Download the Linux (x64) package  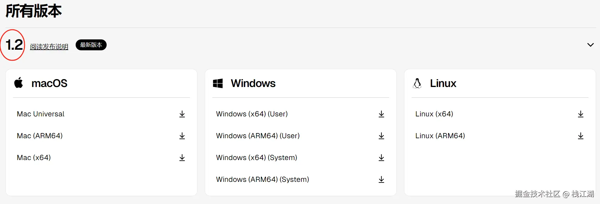[581, 114]
